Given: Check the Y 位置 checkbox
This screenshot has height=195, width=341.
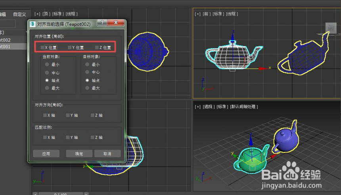Looking at the screenshot, I should tap(70, 48).
